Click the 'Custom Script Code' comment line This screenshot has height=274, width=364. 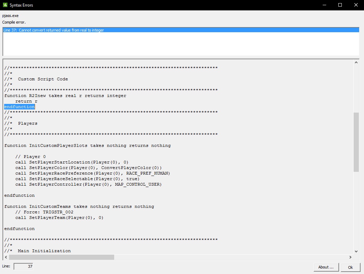click(36, 79)
